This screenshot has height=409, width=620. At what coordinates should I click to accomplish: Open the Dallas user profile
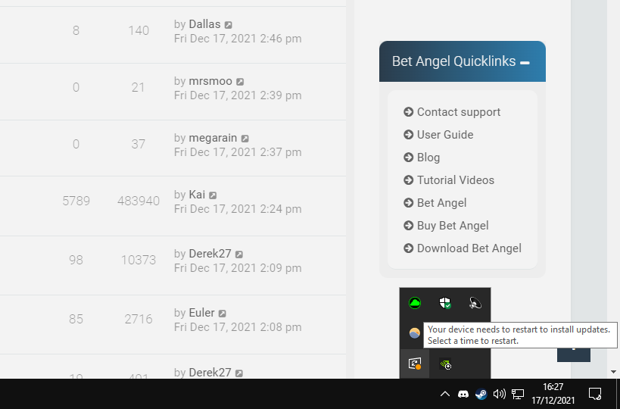pyautogui.click(x=204, y=24)
